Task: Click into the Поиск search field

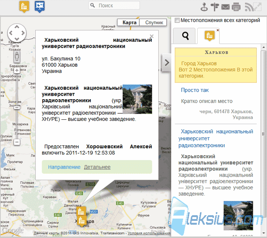Action: tap(114, 6)
